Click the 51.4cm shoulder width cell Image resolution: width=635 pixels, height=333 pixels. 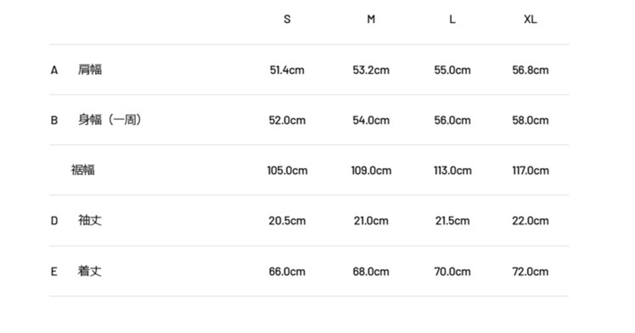(287, 70)
